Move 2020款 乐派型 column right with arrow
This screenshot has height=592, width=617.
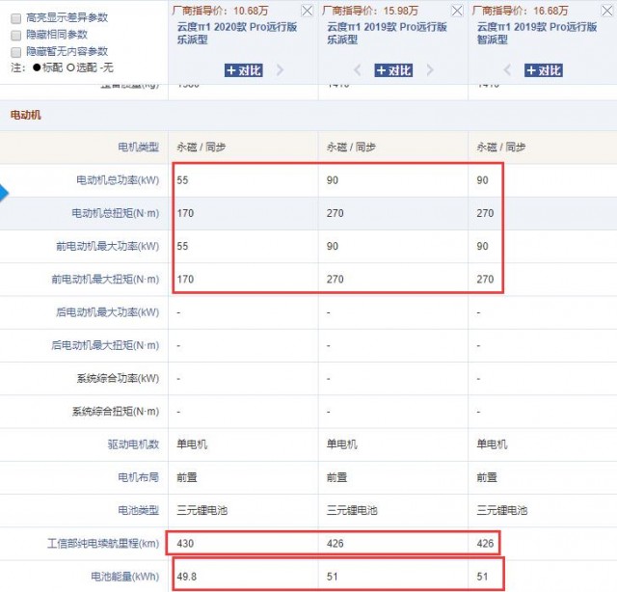pos(280,70)
